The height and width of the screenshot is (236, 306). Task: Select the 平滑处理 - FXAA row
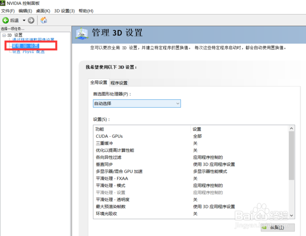click(x=191, y=178)
